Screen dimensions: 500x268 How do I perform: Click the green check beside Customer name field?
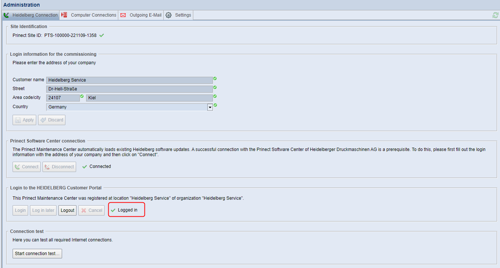215,79
